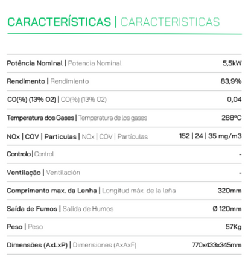Click the Temperatura dos Gases label

point(40,118)
